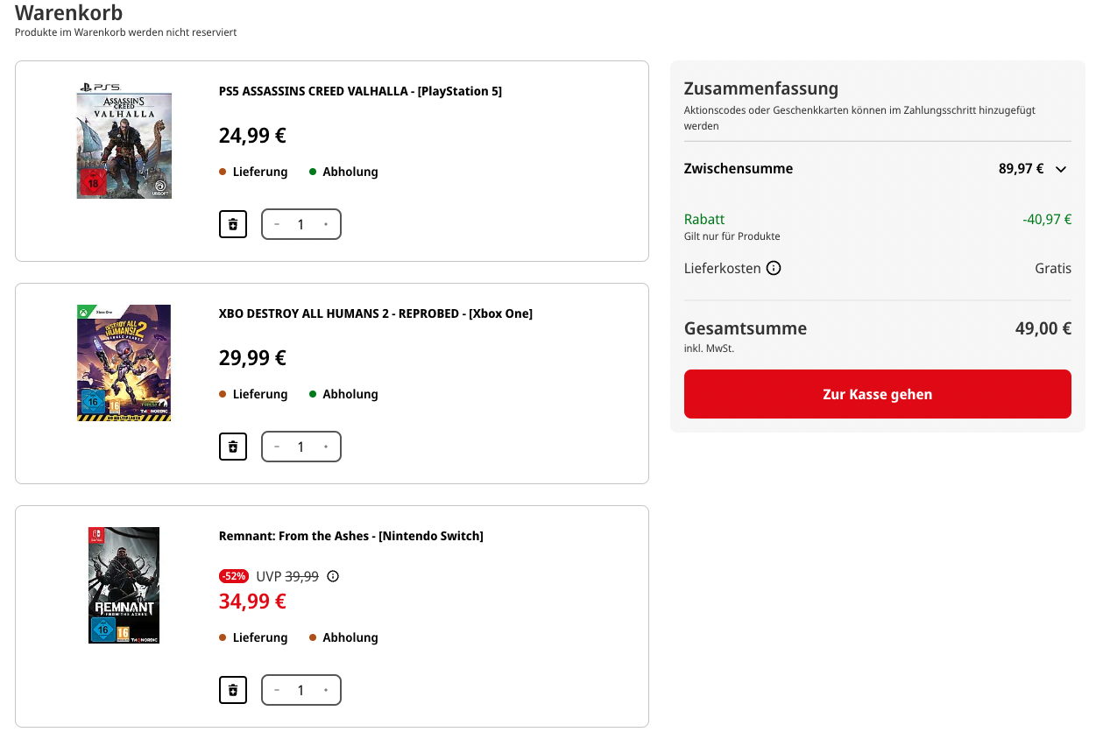Open Remnant: From the Ashes cover thumbnail
Screen dimensions: 1103x739
coord(124,585)
